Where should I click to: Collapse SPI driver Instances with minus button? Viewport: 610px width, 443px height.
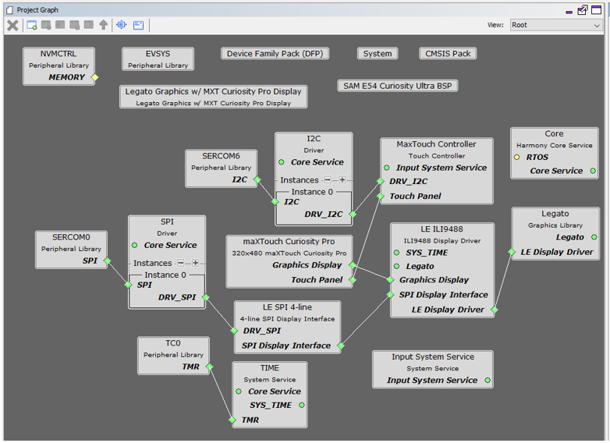point(180,263)
